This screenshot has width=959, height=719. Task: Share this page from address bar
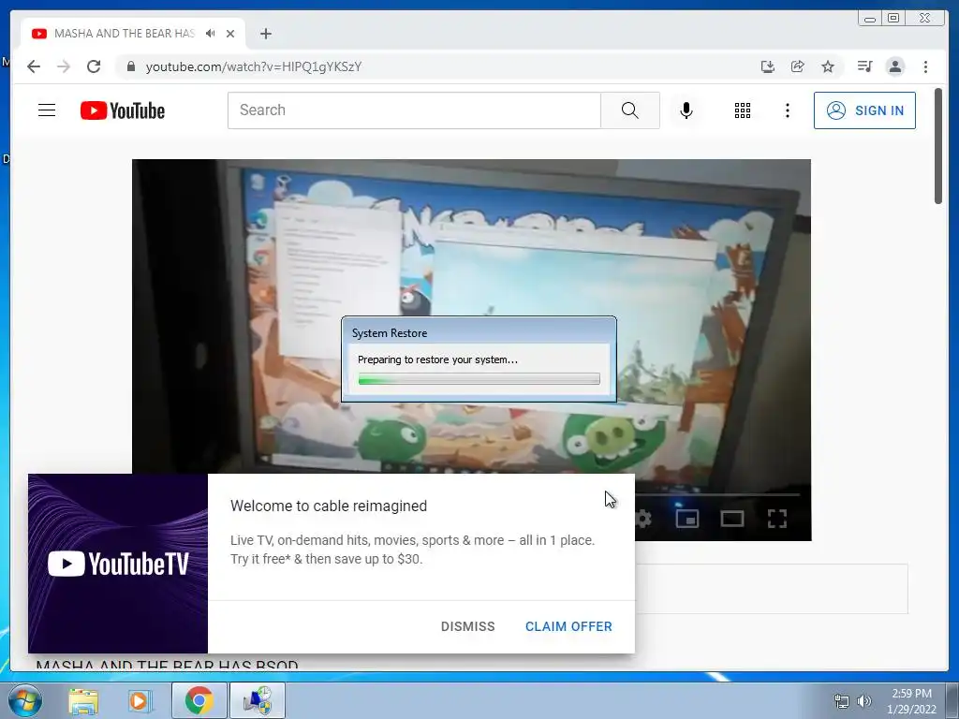tap(798, 66)
